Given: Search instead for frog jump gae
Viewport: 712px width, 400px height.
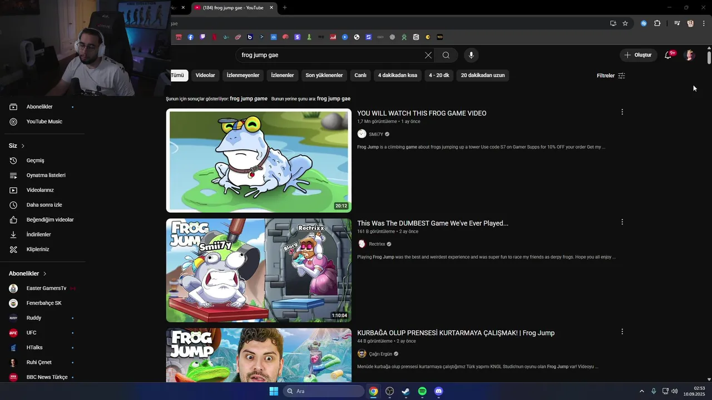Looking at the screenshot, I should [x=334, y=99].
